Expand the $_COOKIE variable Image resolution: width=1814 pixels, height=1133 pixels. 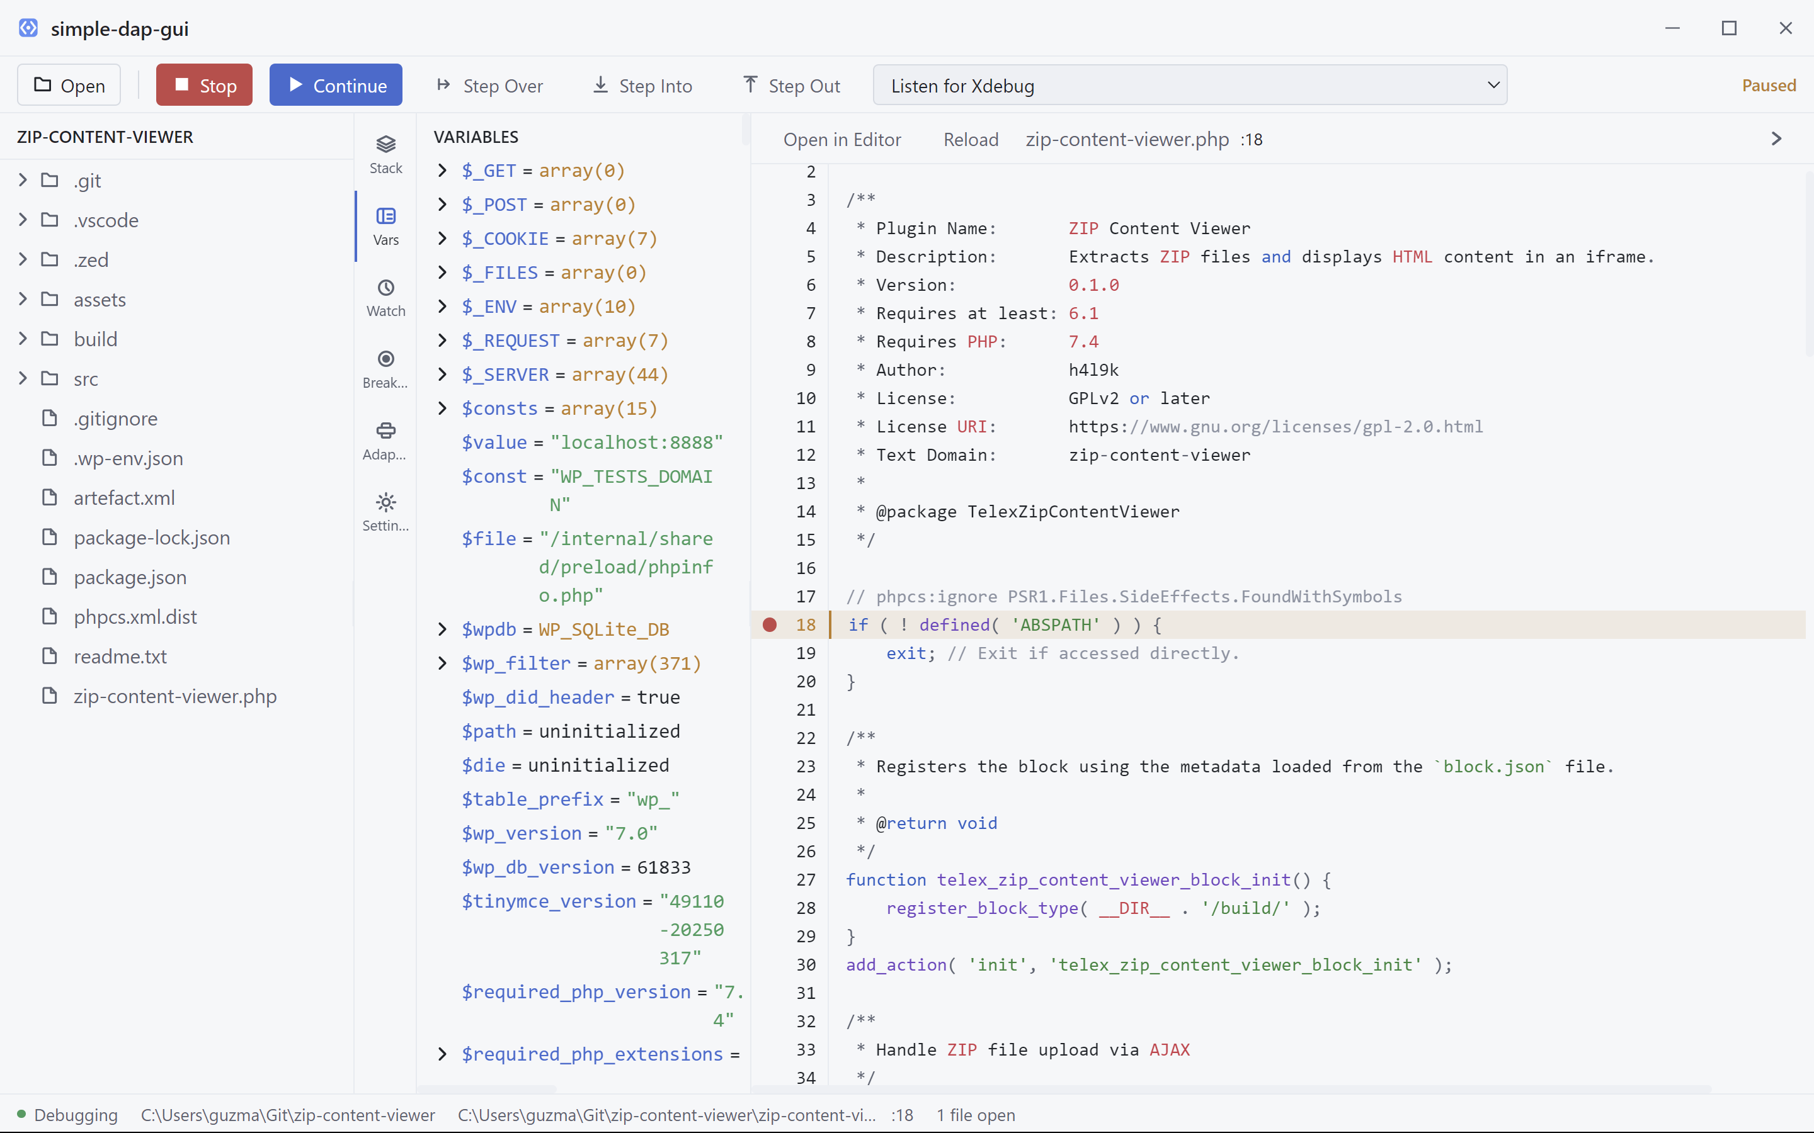click(x=442, y=239)
